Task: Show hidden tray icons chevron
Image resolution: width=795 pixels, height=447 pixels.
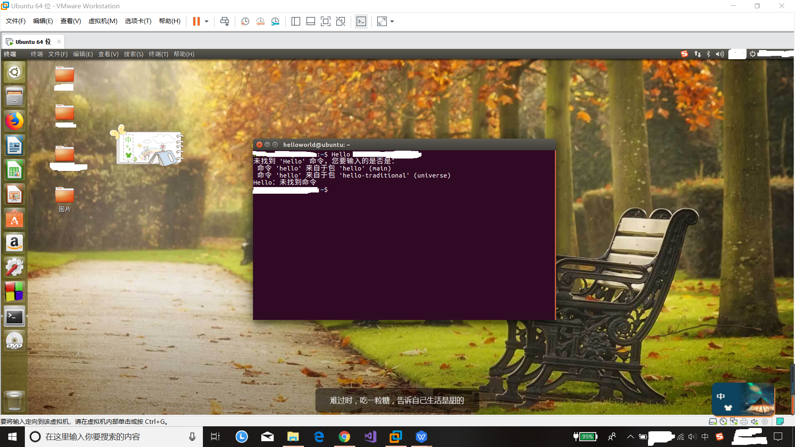Action: click(x=631, y=437)
